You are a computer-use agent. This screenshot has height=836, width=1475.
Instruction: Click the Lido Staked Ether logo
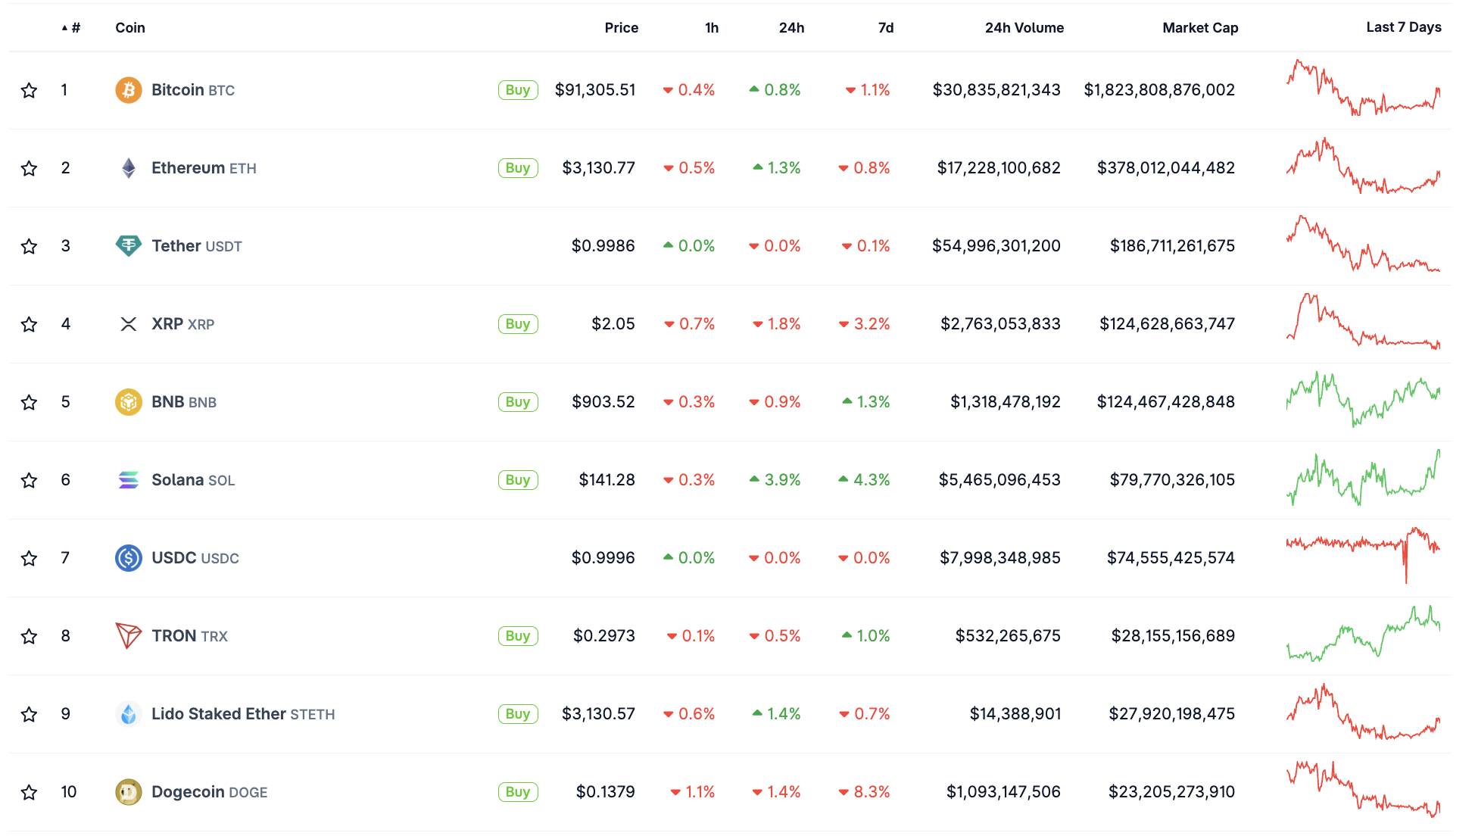128,714
